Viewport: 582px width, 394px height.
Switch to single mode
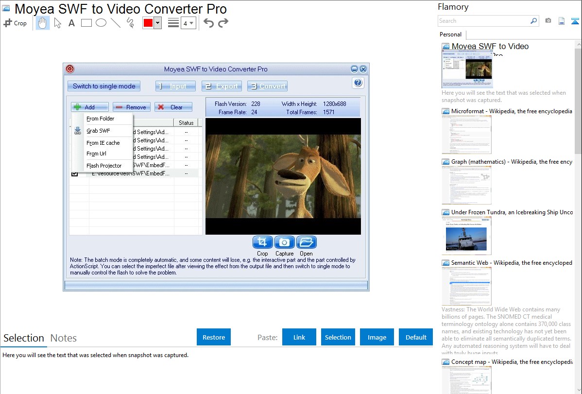pos(104,86)
